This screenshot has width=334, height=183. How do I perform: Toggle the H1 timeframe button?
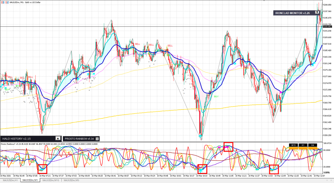click(303, 145)
